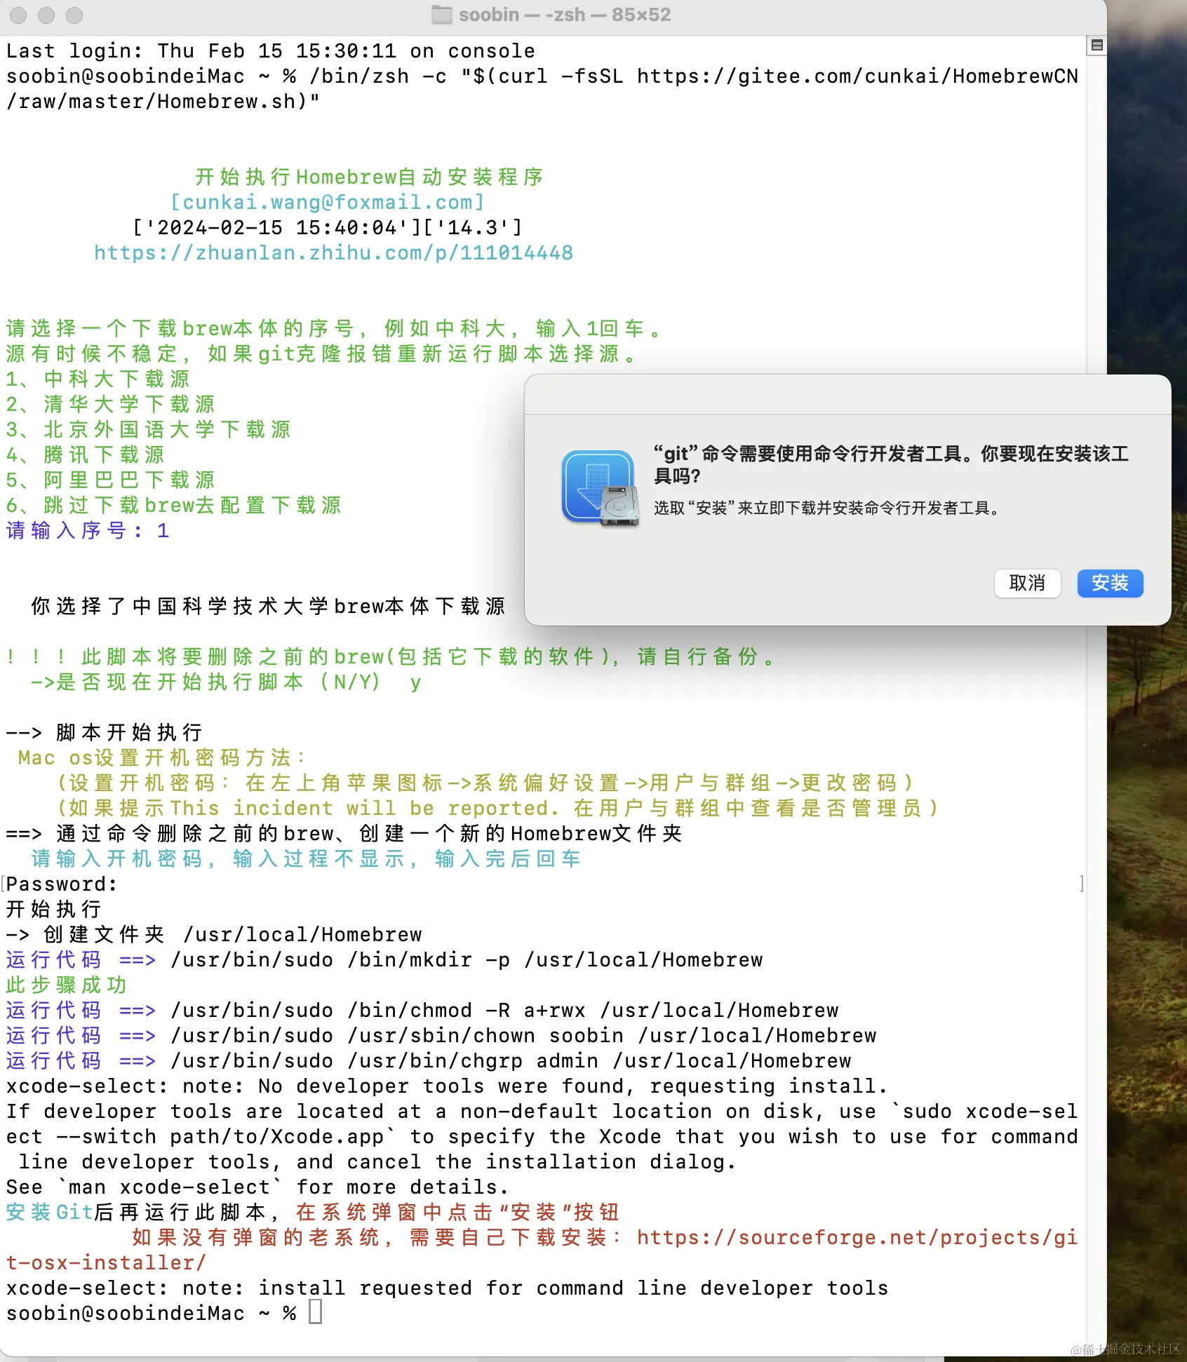Screen dimensions: 1187x1362
Task: Click the 'chmod -R a+rwx' command line
Action: coord(422,1010)
